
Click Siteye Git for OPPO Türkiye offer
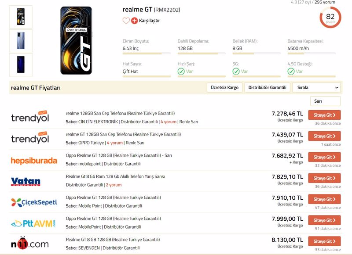324,136
